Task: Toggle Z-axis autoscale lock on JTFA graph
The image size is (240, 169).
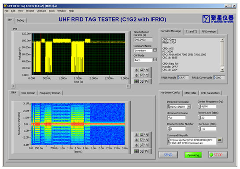Action: point(137,145)
